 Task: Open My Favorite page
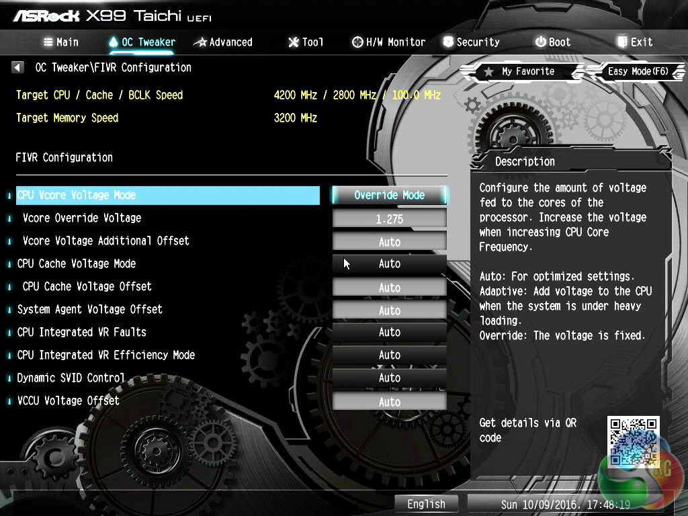coord(522,71)
